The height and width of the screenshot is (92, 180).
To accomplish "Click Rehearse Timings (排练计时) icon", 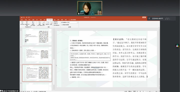I will point(47,23).
